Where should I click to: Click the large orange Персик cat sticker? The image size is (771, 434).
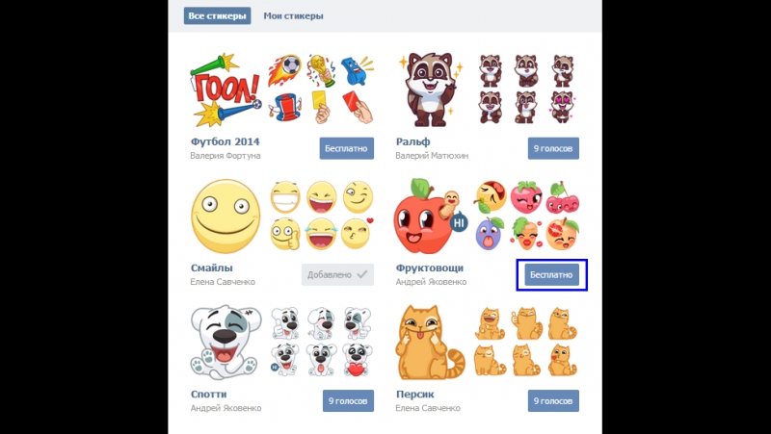[429, 343]
